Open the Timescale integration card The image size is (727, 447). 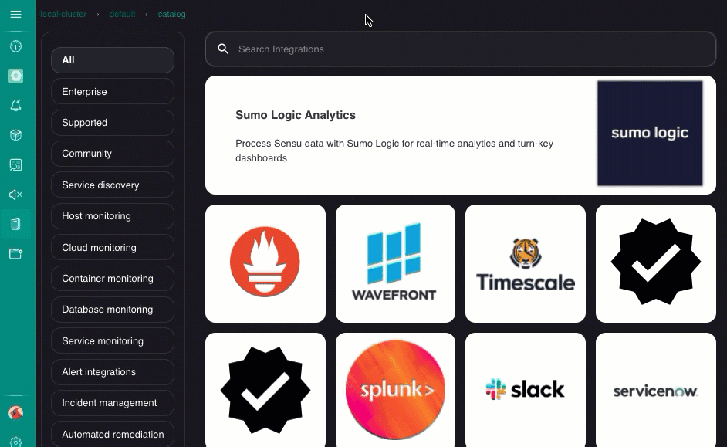[526, 263]
